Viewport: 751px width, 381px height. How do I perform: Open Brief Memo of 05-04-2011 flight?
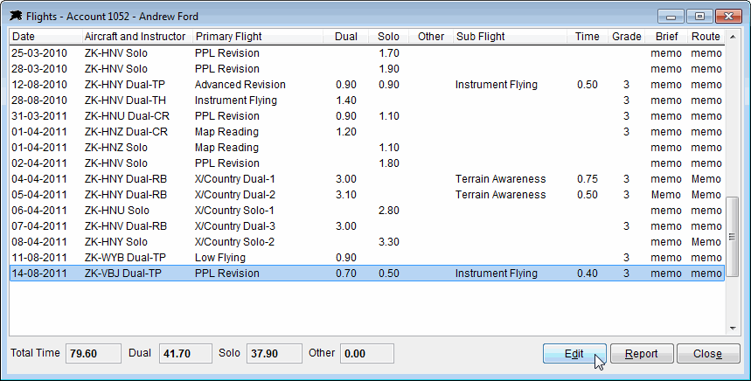(665, 195)
